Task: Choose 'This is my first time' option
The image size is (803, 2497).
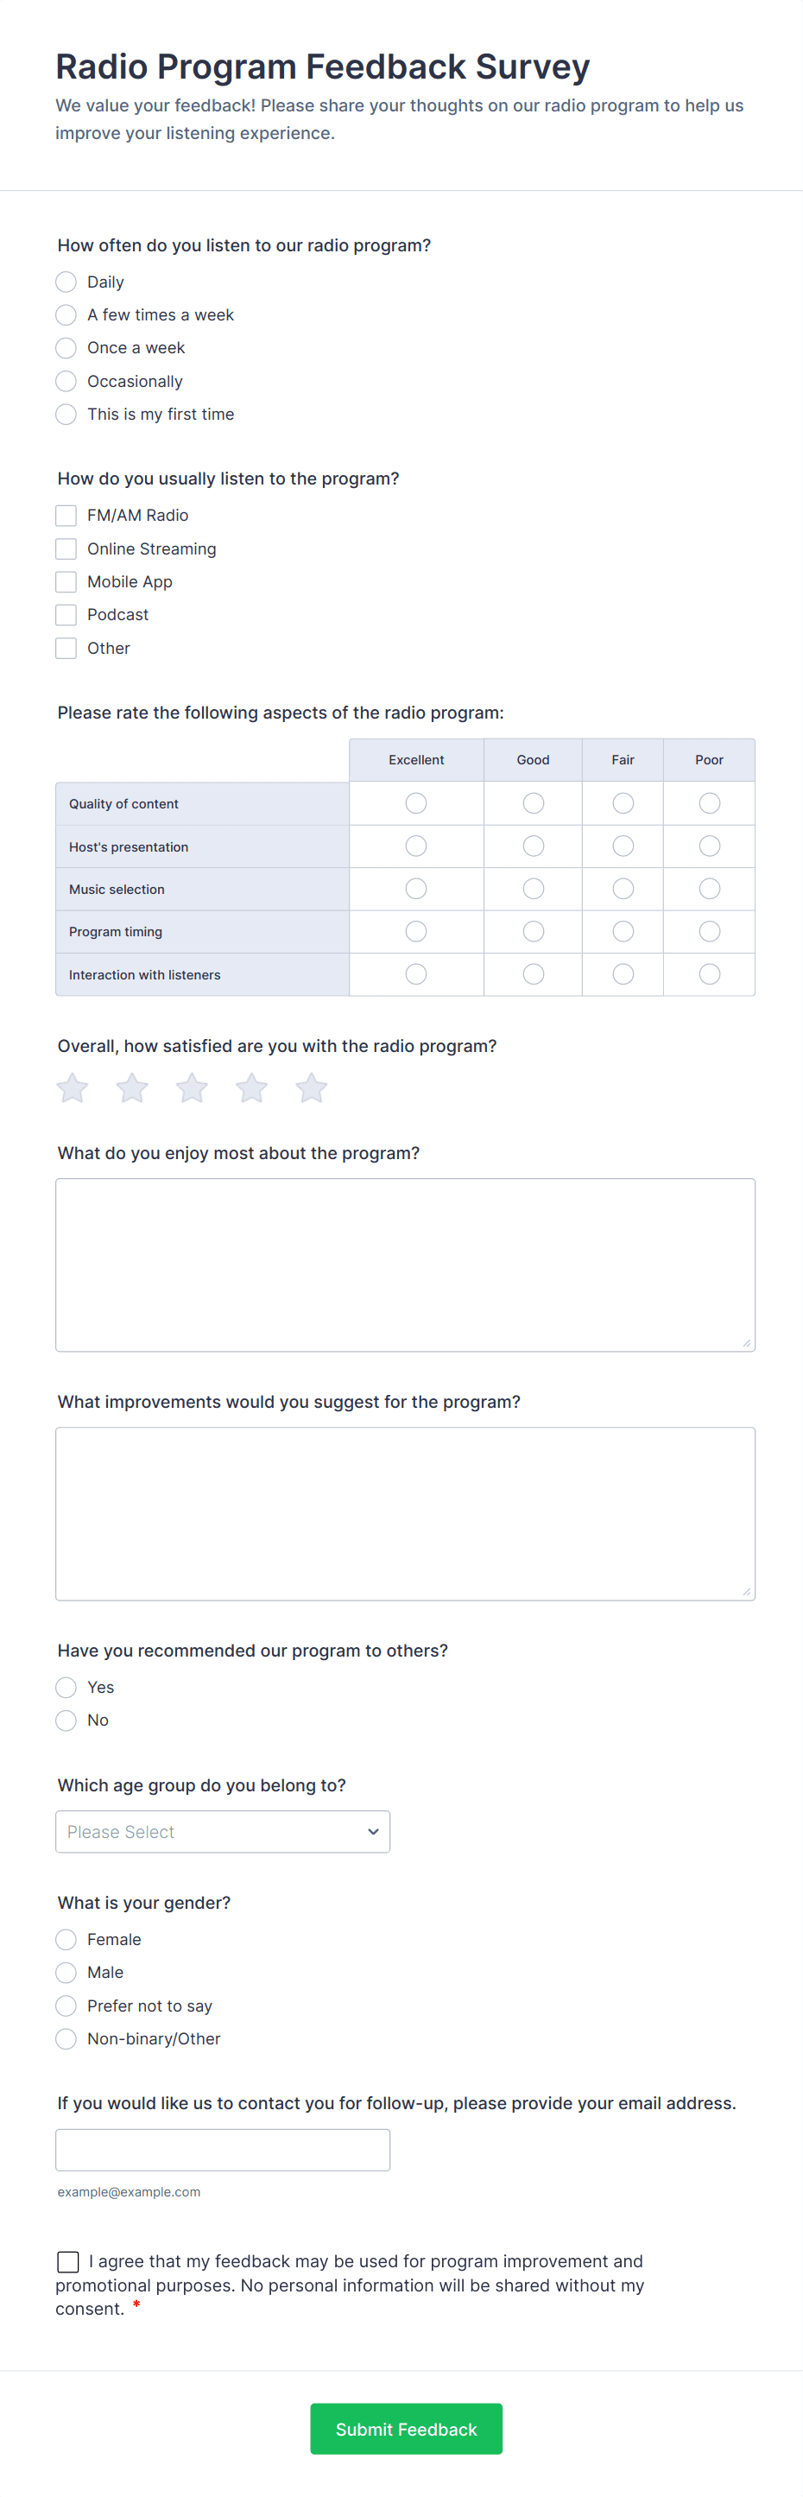Action: (65, 414)
